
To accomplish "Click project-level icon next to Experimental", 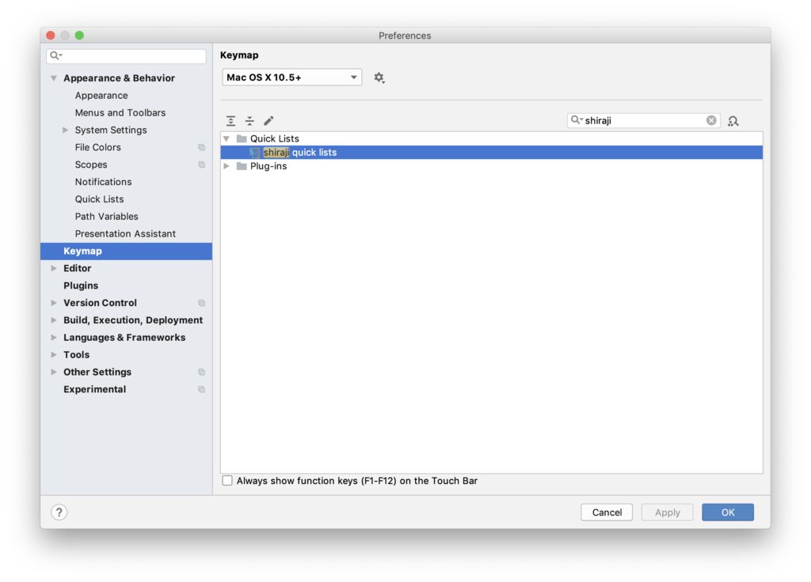I will coord(202,389).
